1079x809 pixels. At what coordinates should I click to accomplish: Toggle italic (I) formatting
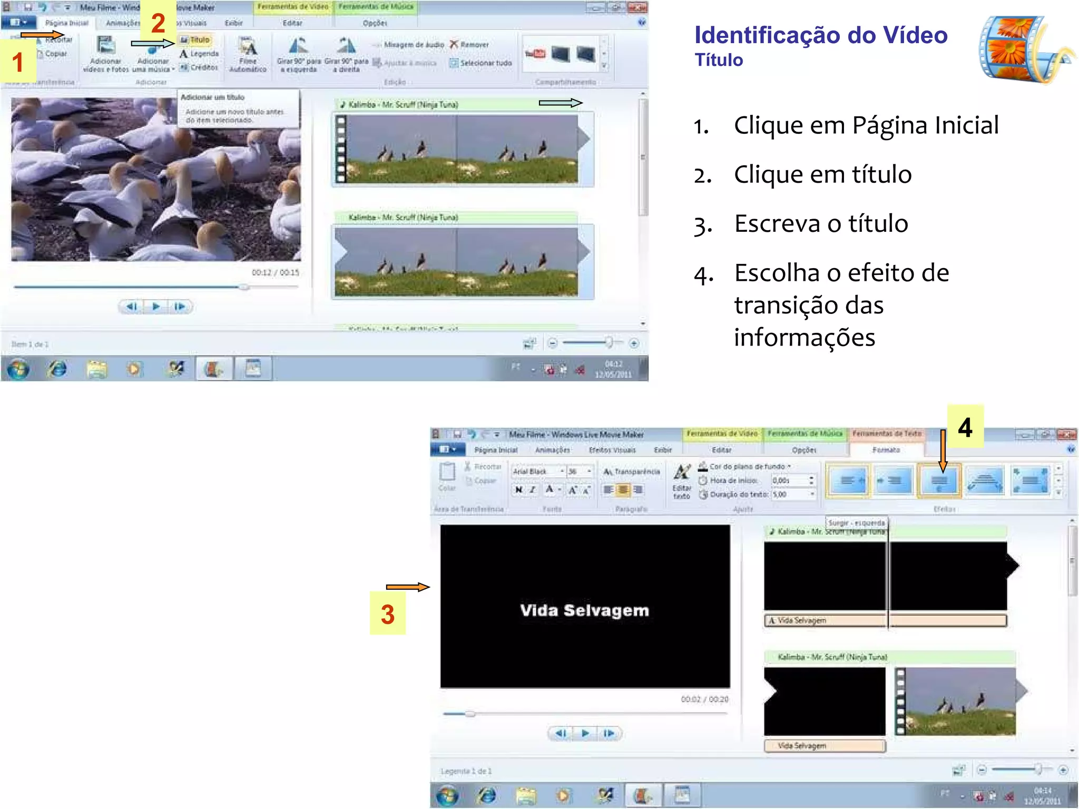click(x=533, y=490)
